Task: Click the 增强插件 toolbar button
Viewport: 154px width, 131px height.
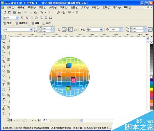Action: [x=21, y=23]
